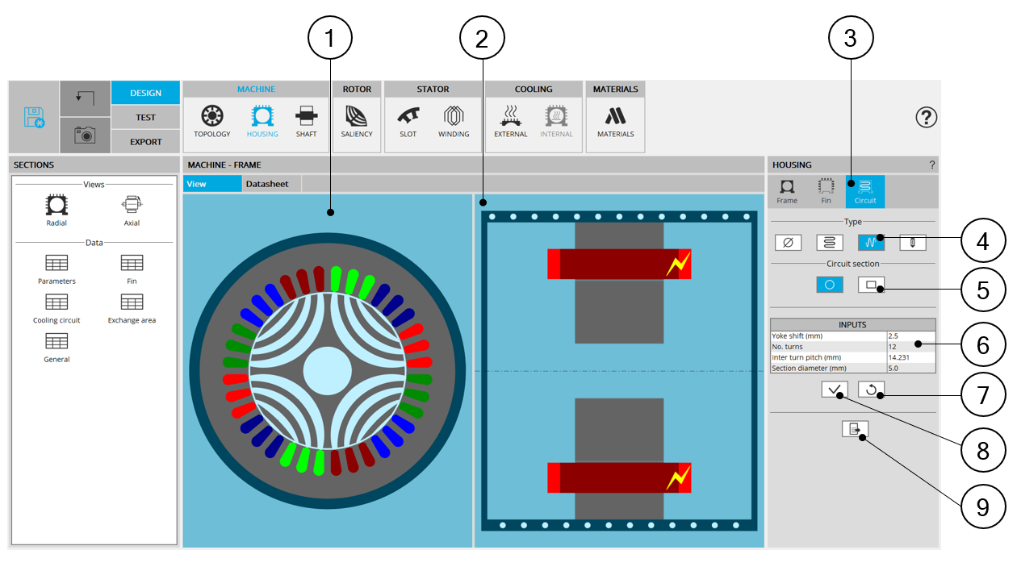Select the no-circuit type option
1017x571 pixels.
pos(788,242)
